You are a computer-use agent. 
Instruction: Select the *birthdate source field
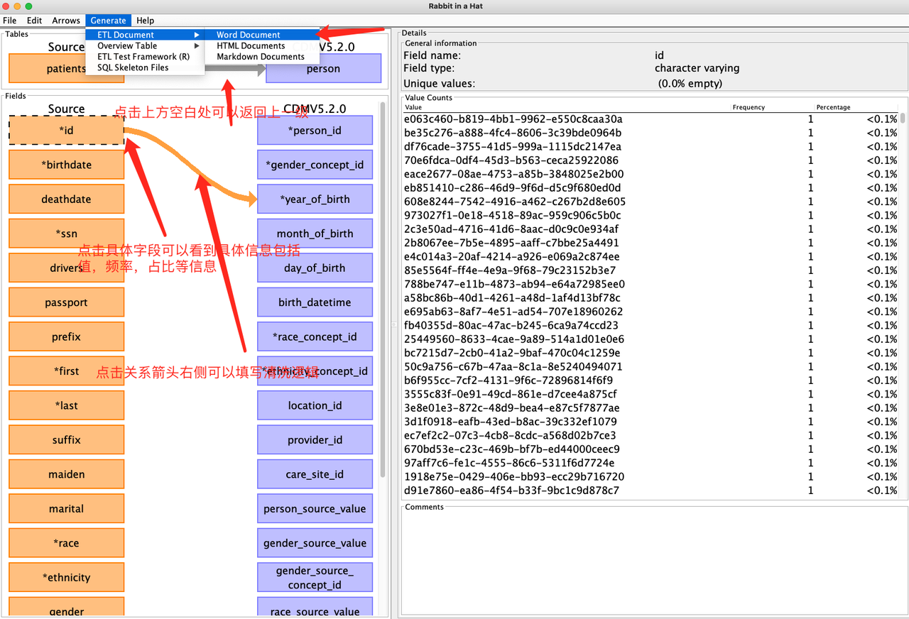(66, 164)
